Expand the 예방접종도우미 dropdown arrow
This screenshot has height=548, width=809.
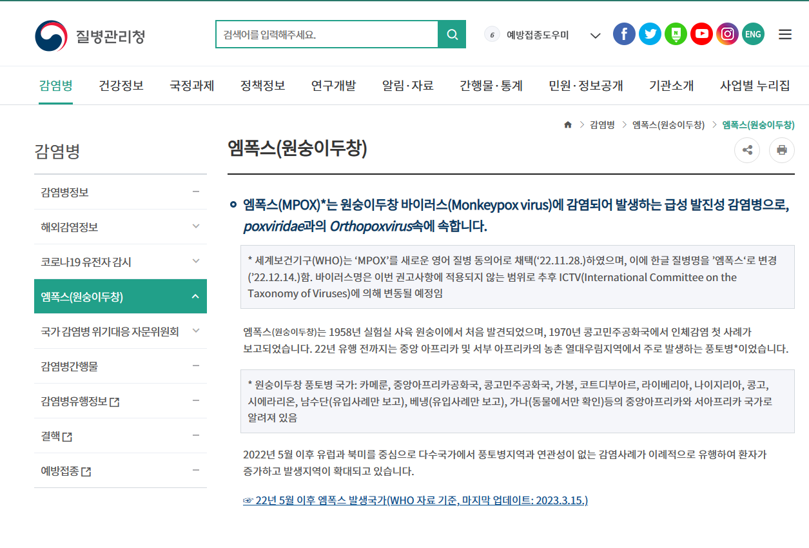click(596, 35)
